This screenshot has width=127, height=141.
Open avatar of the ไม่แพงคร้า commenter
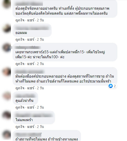coord(7,115)
